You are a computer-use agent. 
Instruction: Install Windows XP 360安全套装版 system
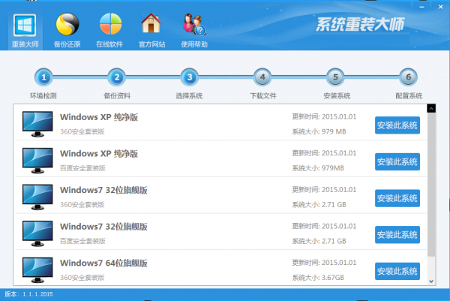point(397,125)
